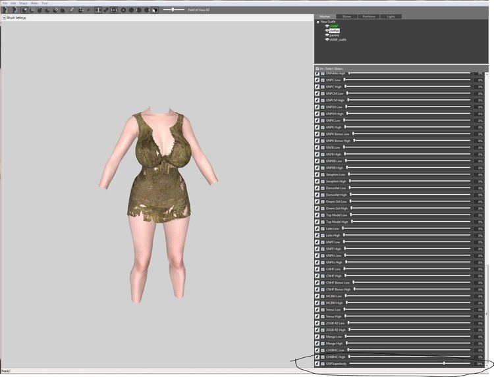Toggle the De-/Select Sliders checkbox
494x377 pixels.
click(317, 68)
